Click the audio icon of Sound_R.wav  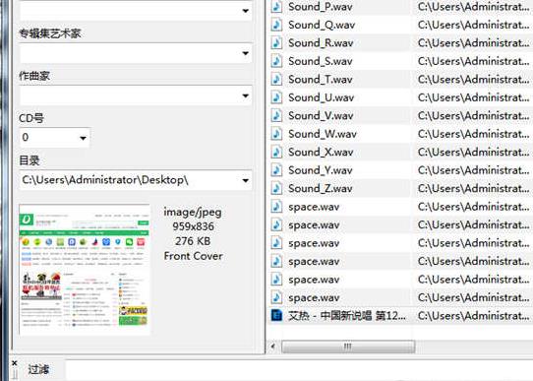[x=276, y=43]
